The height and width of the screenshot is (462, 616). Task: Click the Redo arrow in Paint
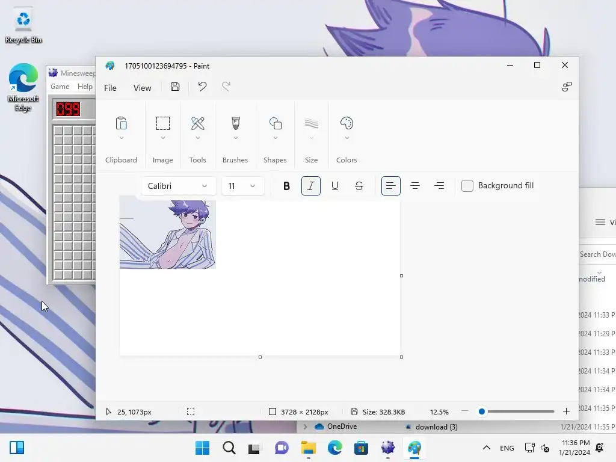(x=226, y=87)
